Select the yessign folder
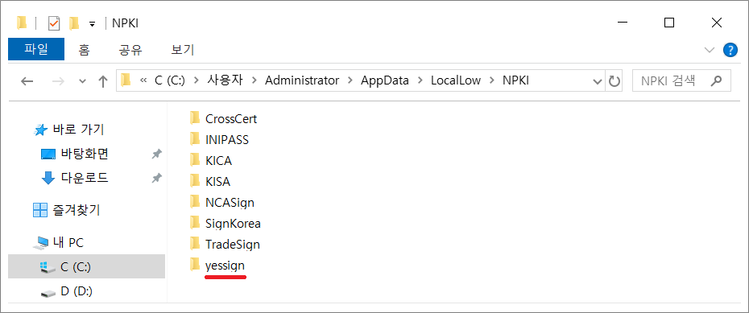 217,266
